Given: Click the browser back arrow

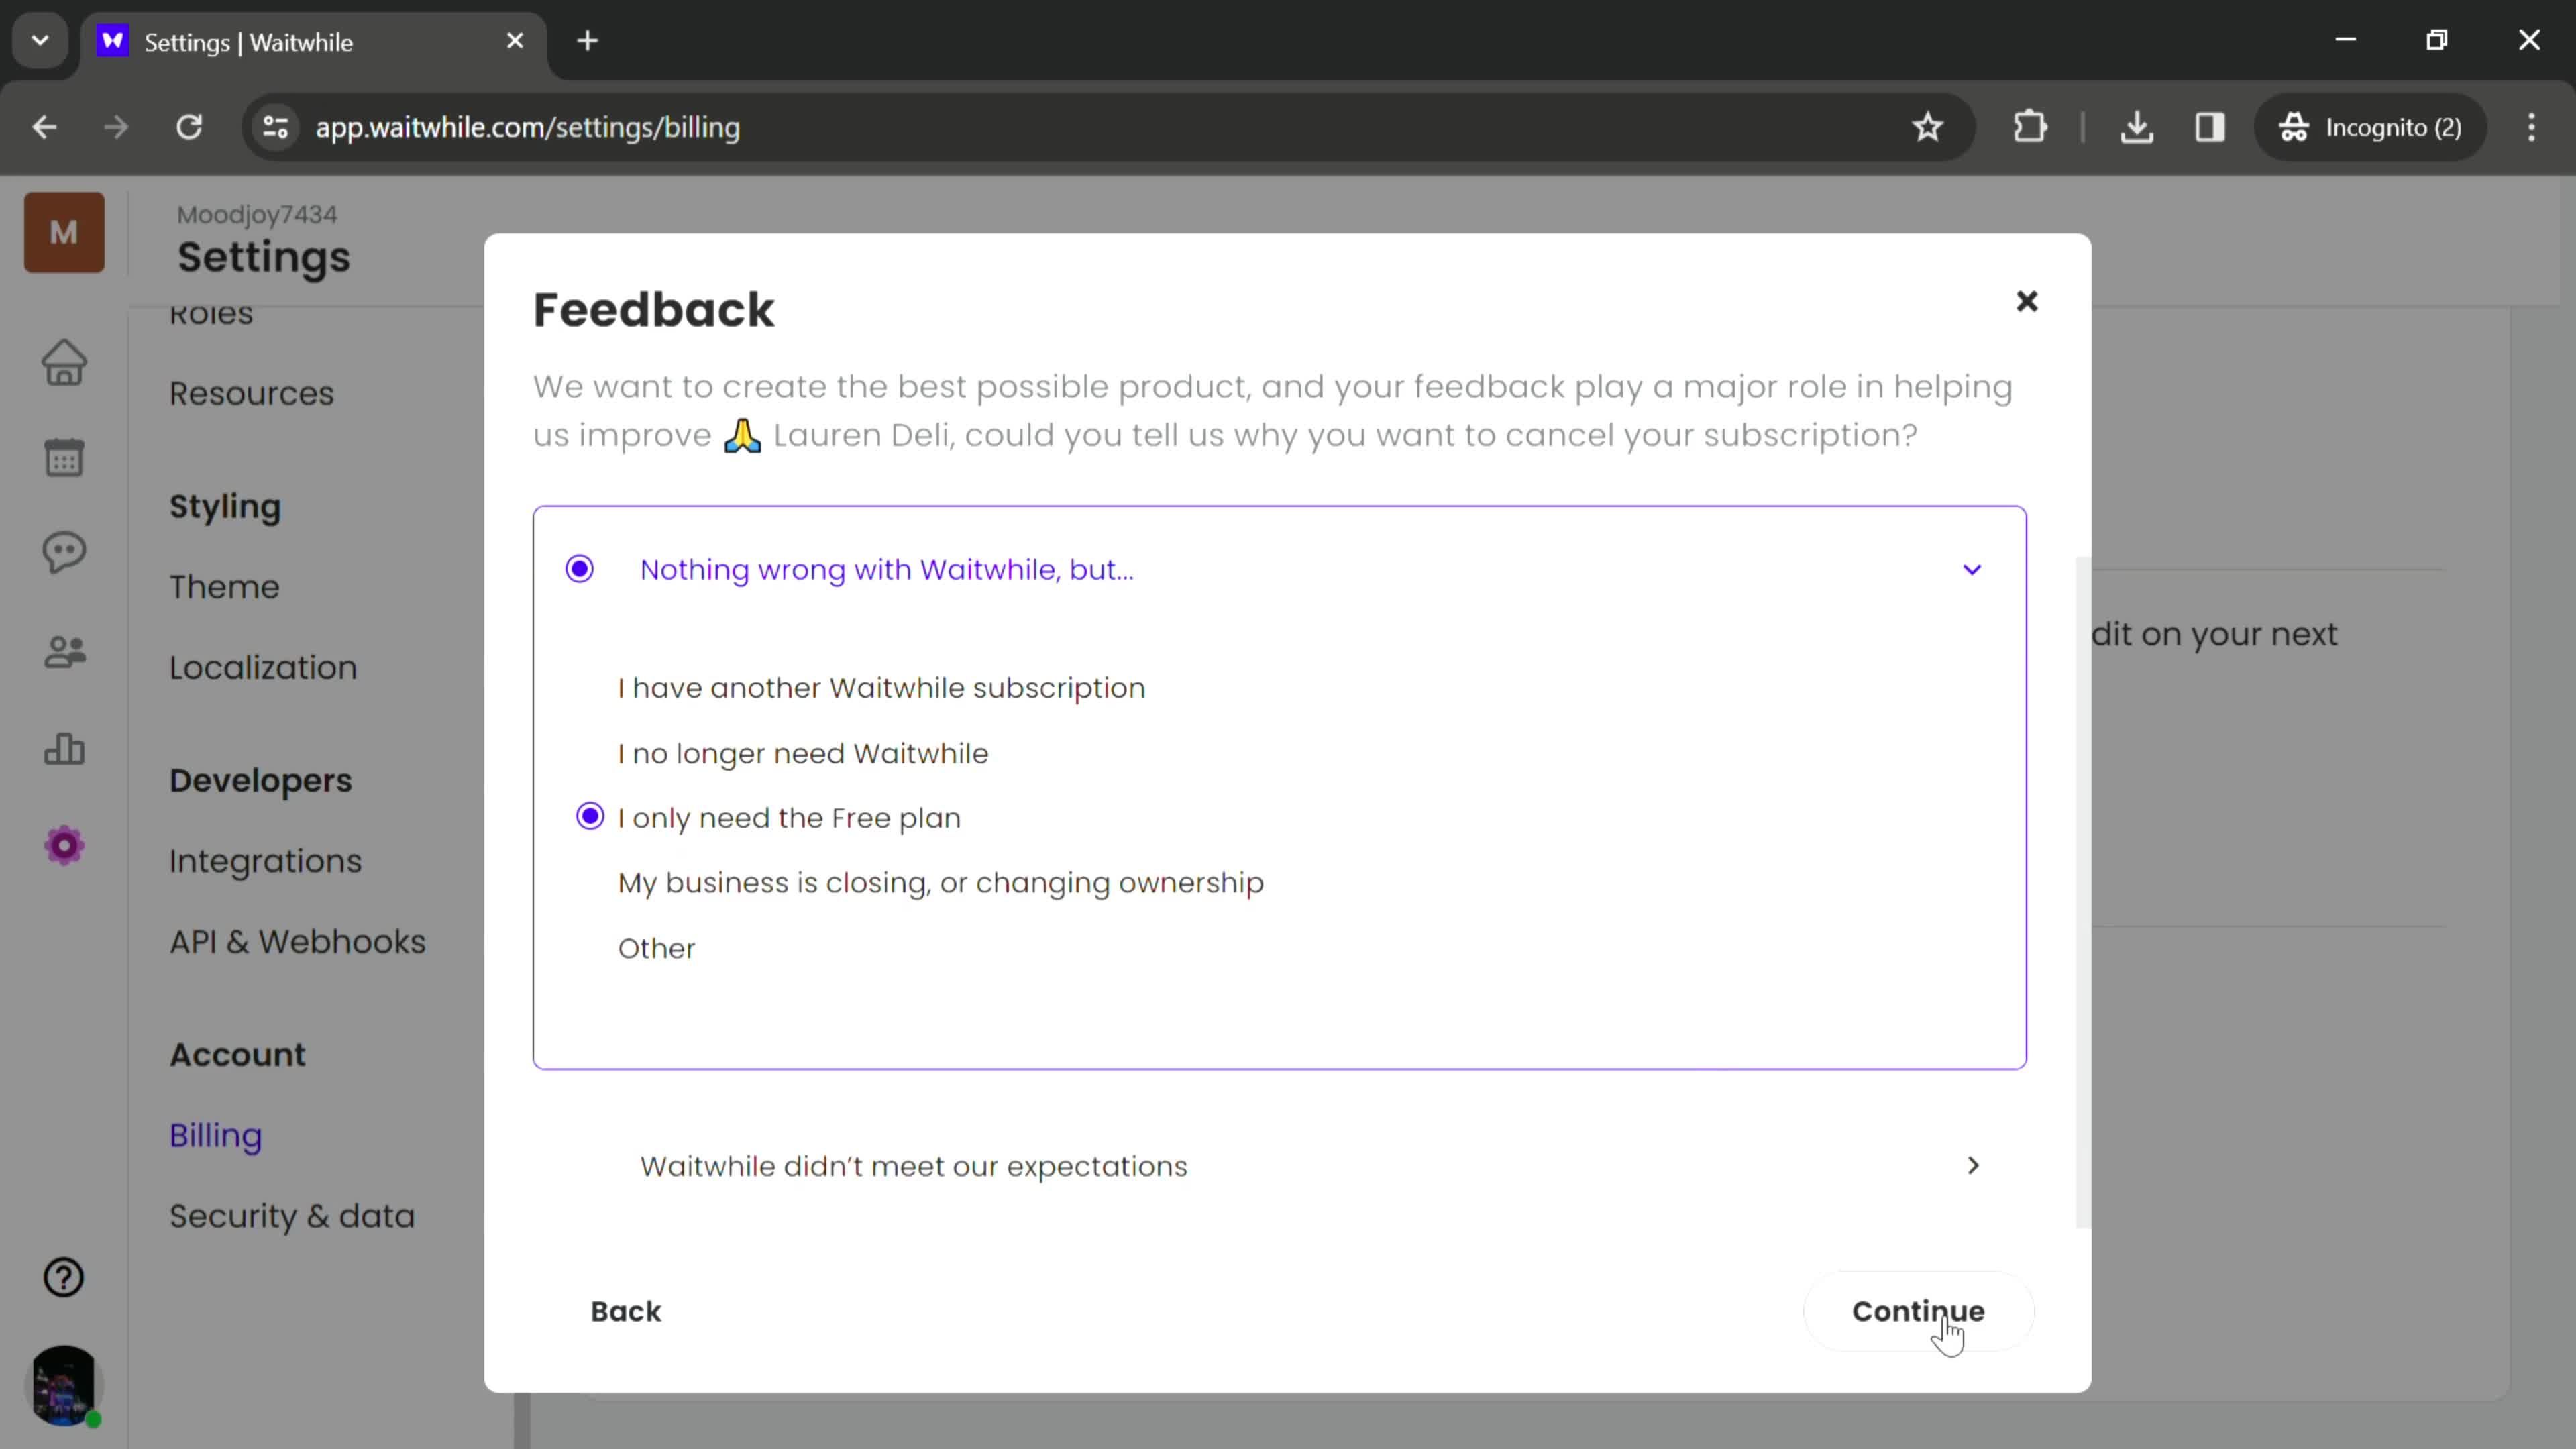Looking at the screenshot, I should (44, 127).
